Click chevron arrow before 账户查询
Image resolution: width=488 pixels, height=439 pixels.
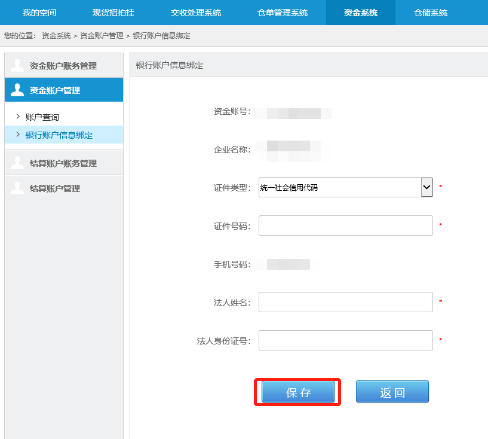18,117
